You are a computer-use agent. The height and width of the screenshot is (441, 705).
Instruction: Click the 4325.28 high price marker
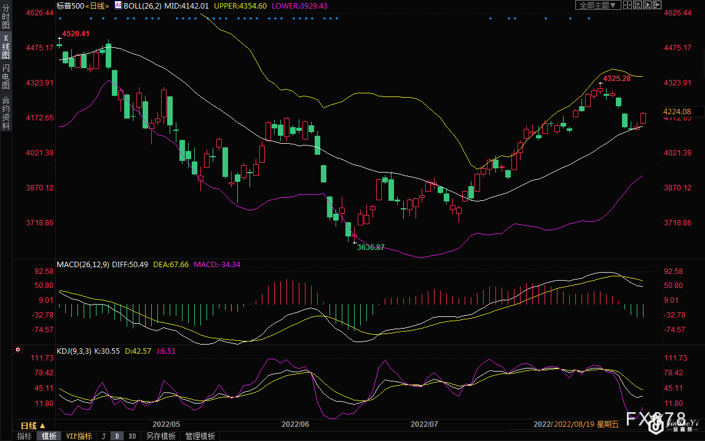616,79
